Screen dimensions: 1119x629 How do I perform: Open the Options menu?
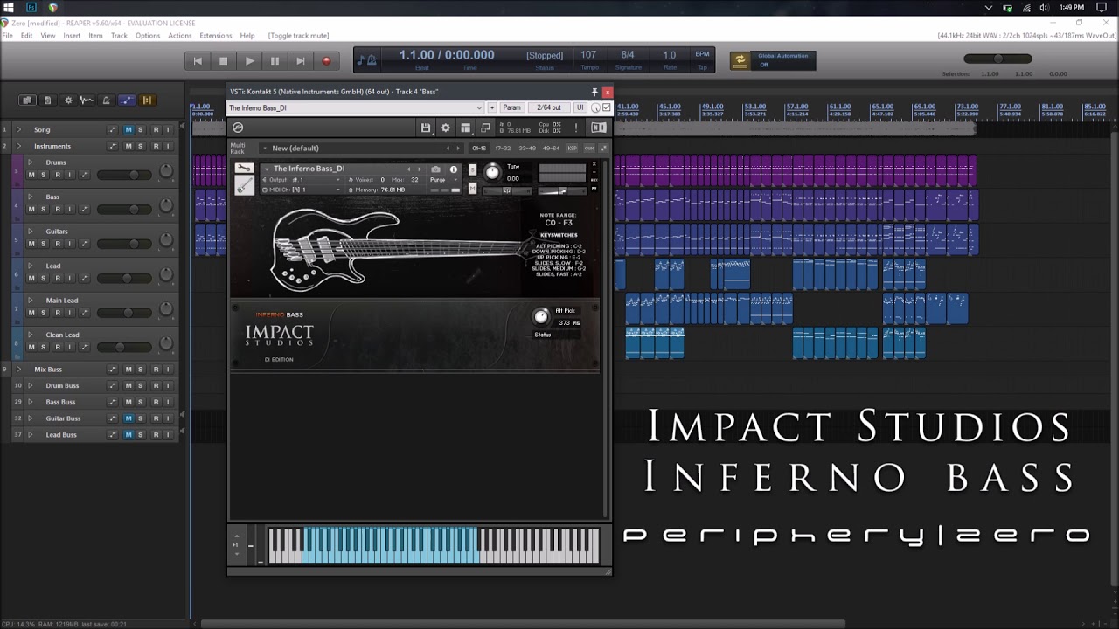pyautogui.click(x=148, y=36)
